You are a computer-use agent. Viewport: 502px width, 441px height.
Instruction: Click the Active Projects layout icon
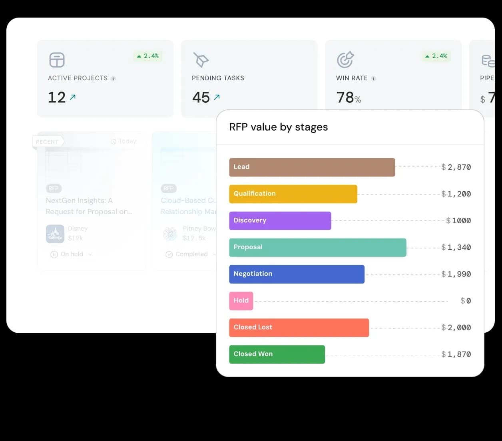[57, 60]
